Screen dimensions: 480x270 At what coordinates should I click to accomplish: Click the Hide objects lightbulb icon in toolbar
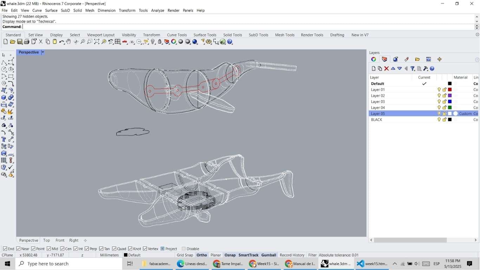[x=153, y=42]
